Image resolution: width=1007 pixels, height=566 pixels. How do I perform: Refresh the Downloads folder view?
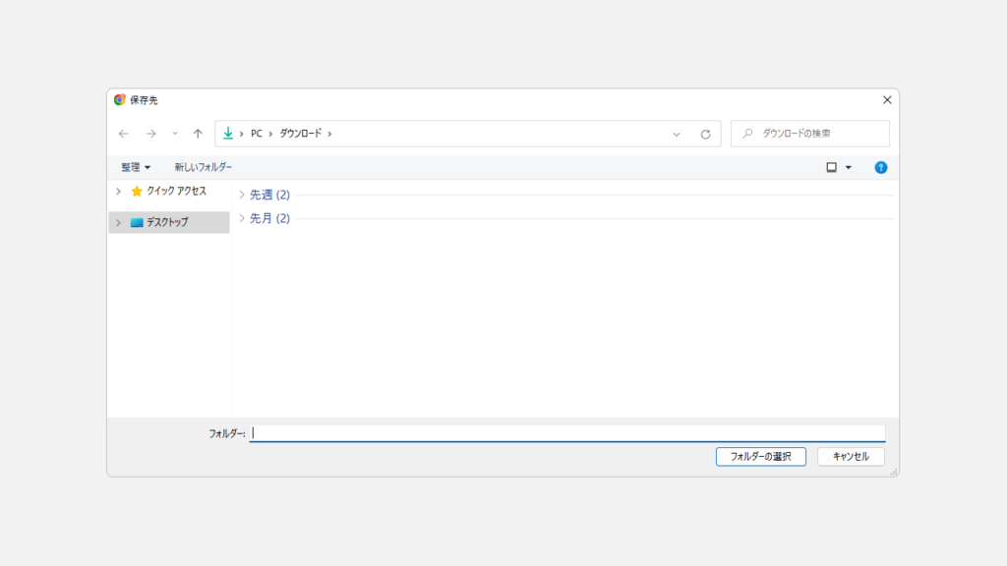pyautogui.click(x=705, y=134)
